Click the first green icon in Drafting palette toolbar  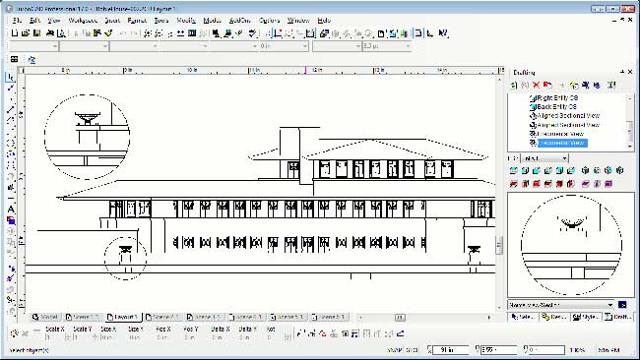click(x=513, y=85)
